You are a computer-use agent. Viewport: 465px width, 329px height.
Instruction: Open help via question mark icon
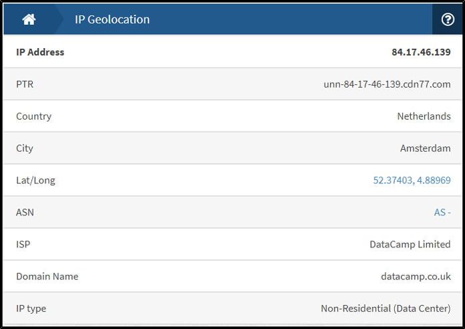click(447, 19)
